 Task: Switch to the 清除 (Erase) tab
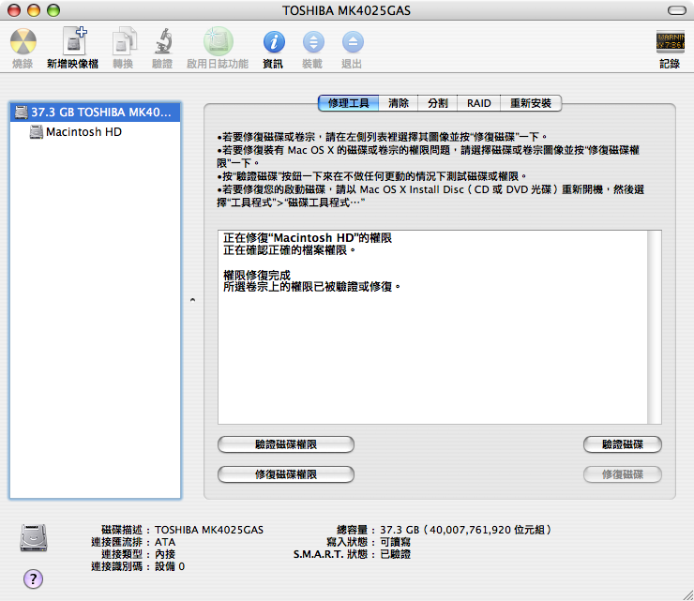pyautogui.click(x=399, y=103)
